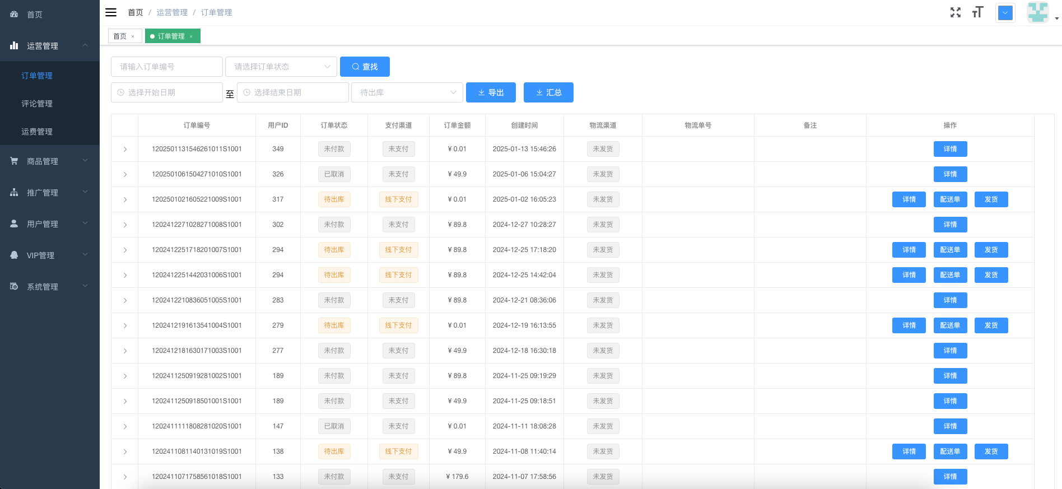The height and width of the screenshot is (489, 1062).
Task: Open the 请选择订单状态 dropdown
Action: 281,67
